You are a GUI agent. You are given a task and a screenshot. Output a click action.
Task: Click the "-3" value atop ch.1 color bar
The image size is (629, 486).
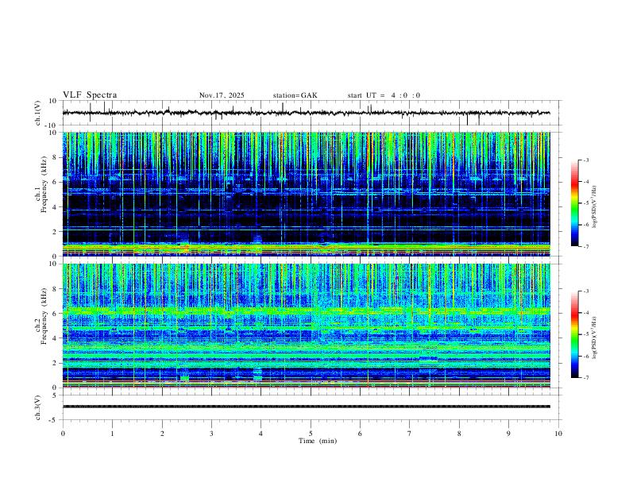click(585, 160)
